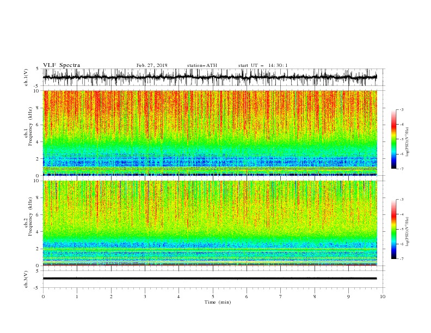The image size is (431, 333).
Task: Click the time axis tick label "9"
Action: pos(348,297)
